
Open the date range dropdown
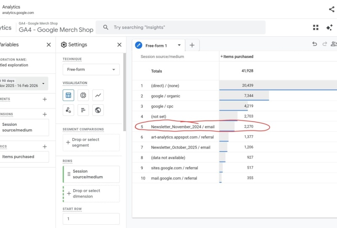[24, 84]
